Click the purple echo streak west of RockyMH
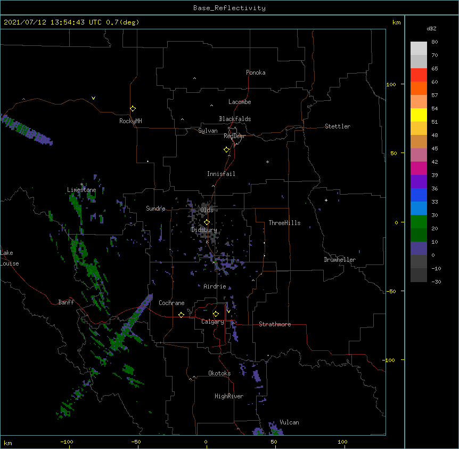The image size is (459, 449). 26,130
